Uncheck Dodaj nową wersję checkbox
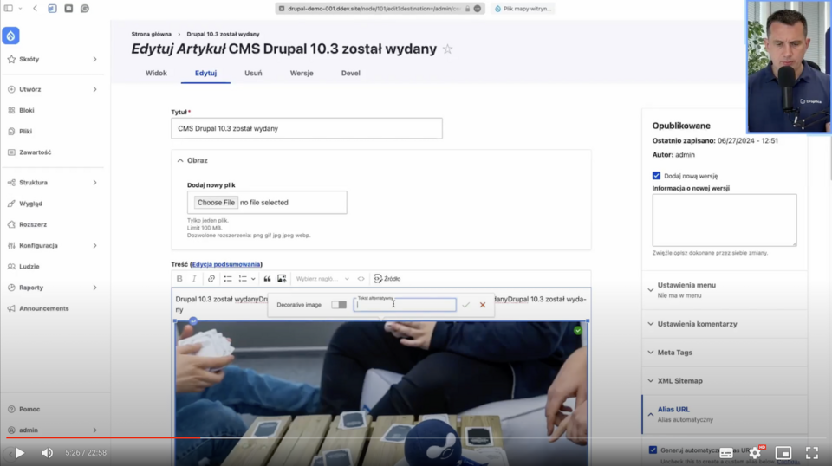 pyautogui.click(x=656, y=176)
